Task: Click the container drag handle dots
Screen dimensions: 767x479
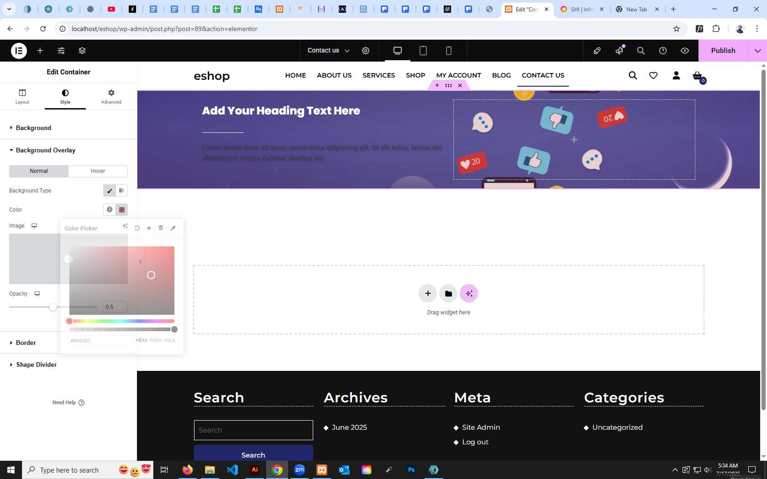Action: [449, 85]
